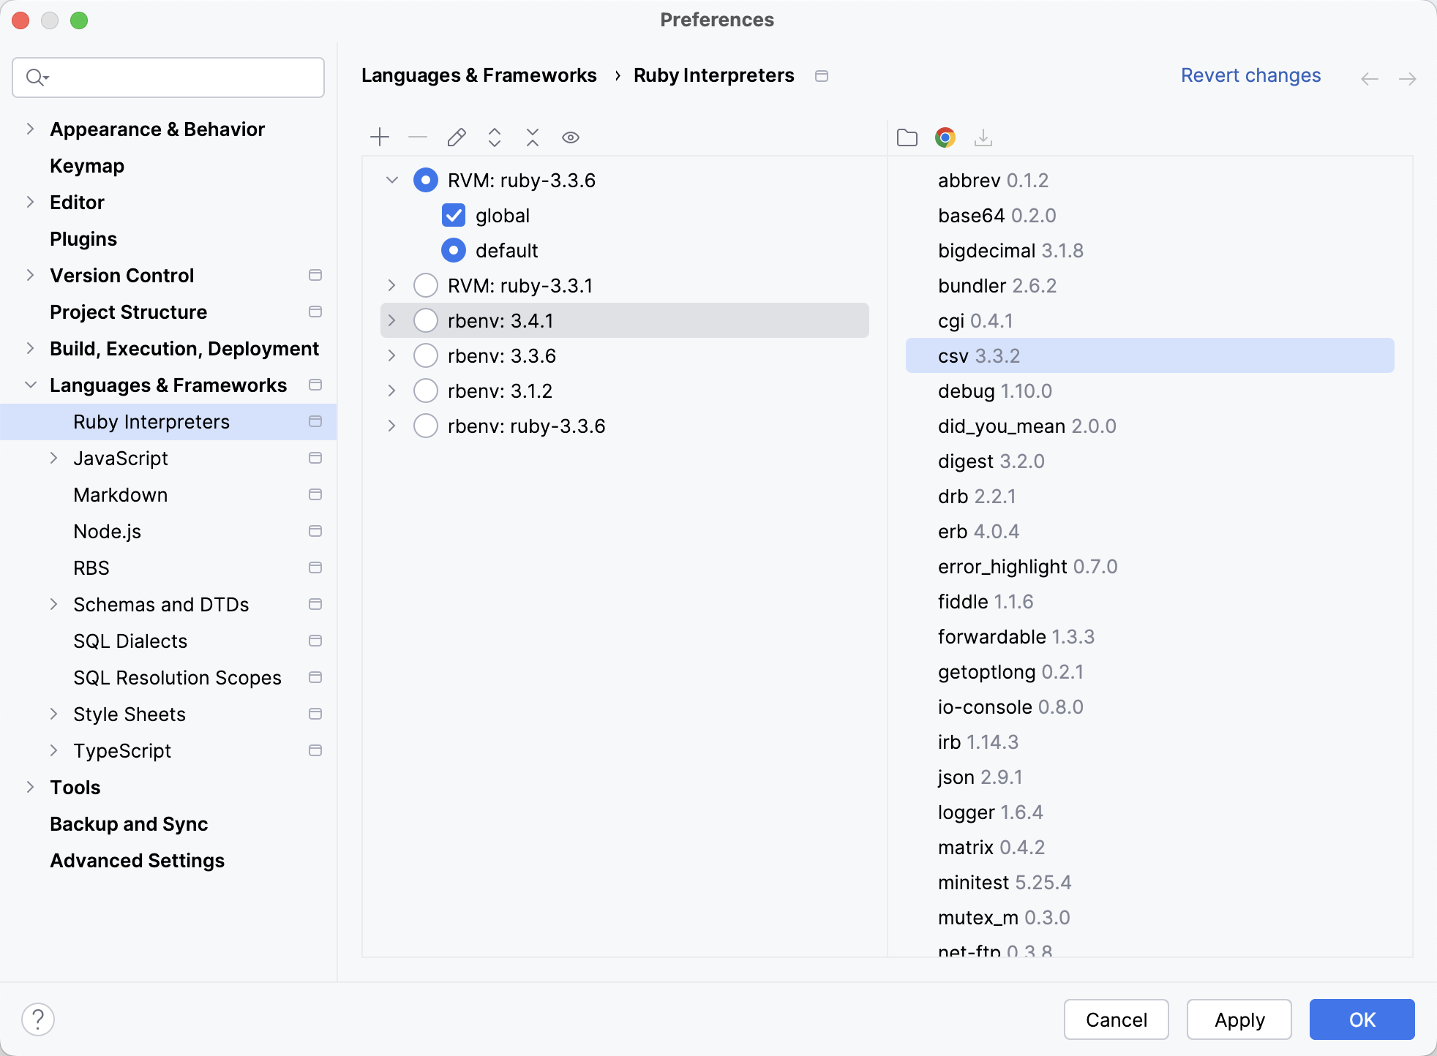
Task: Add a new Ruby interpreter with the plus icon
Action: [x=380, y=137]
